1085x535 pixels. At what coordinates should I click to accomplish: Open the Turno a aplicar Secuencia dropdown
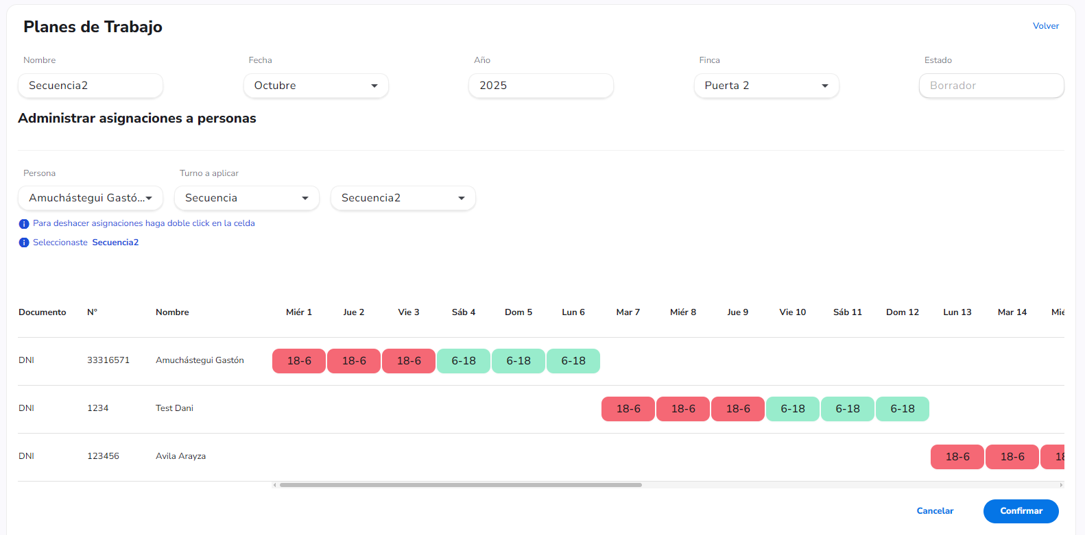point(247,198)
